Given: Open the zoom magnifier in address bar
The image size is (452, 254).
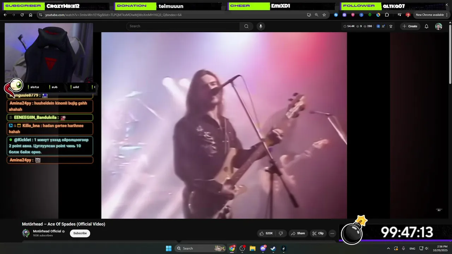Looking at the screenshot, I should (x=316, y=15).
